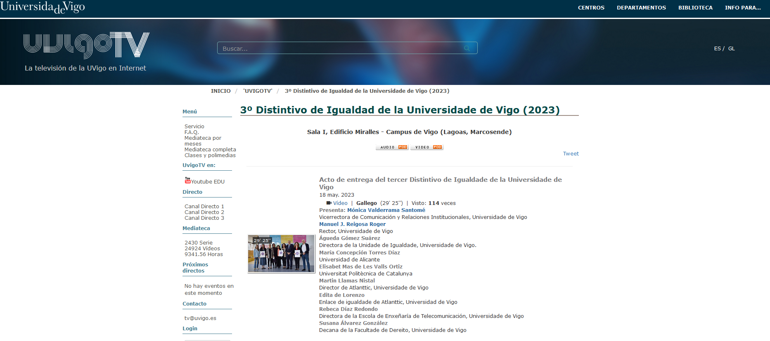770x341 pixels.
Task: Switch language to GL
Action: tap(731, 49)
